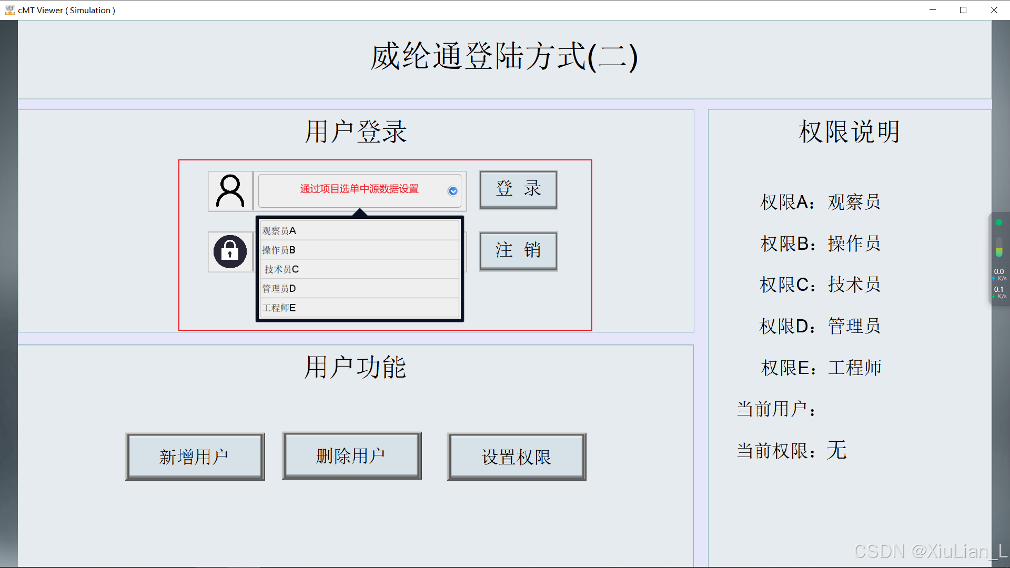Maximize the cMT Viewer window
This screenshot has height=568, width=1010.
tap(963, 10)
